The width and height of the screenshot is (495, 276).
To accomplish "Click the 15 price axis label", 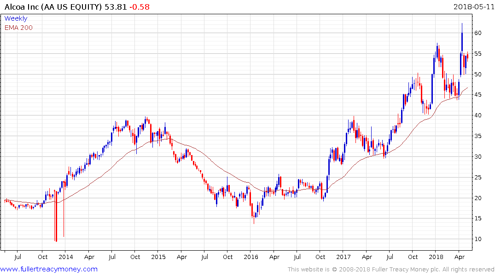I will 478,218.
